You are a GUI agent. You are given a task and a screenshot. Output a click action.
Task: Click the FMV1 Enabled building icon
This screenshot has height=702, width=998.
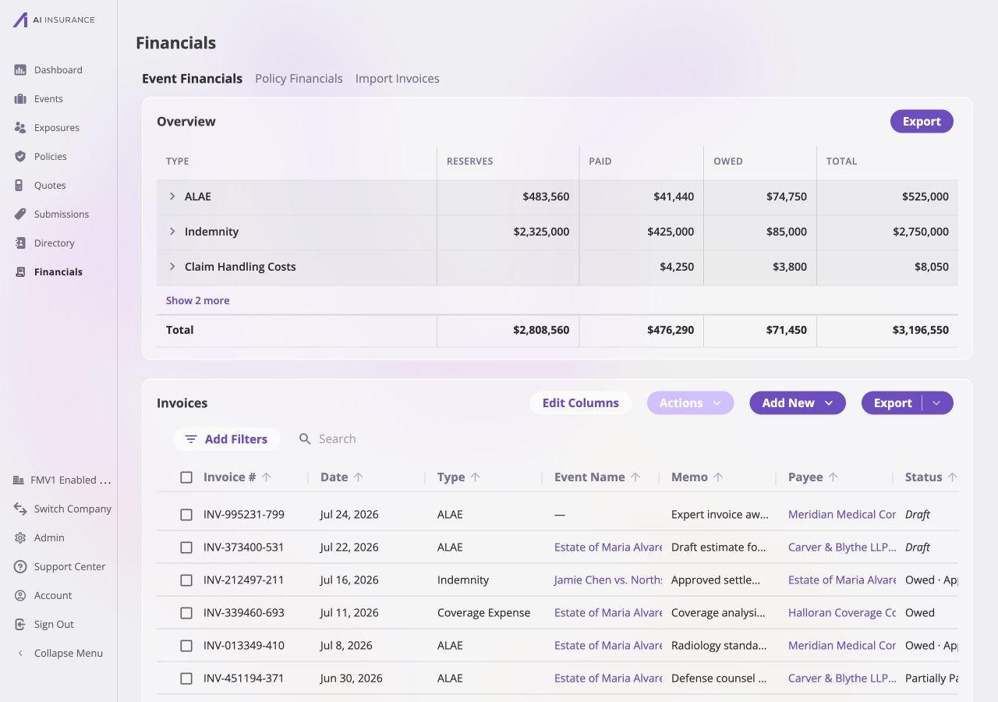point(19,480)
